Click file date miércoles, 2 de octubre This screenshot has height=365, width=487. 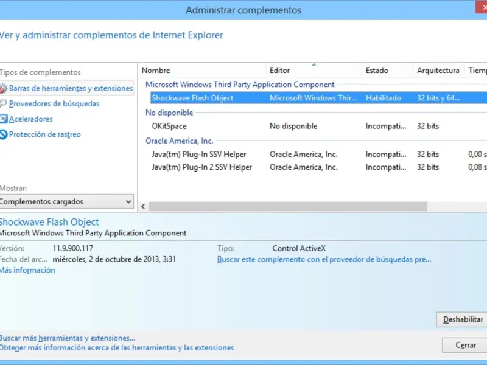[x=114, y=260]
